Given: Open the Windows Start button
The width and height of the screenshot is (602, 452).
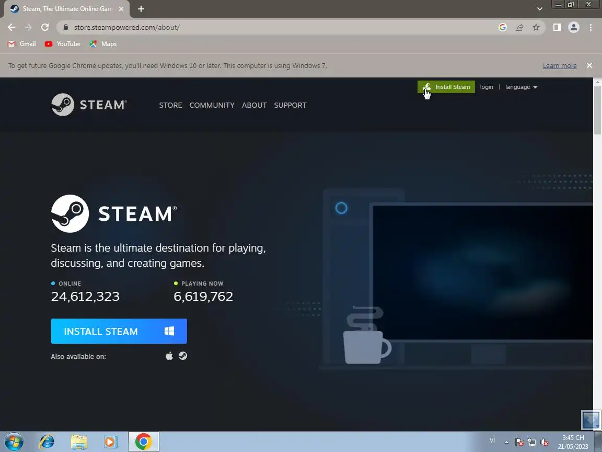Looking at the screenshot, I should click(x=14, y=442).
